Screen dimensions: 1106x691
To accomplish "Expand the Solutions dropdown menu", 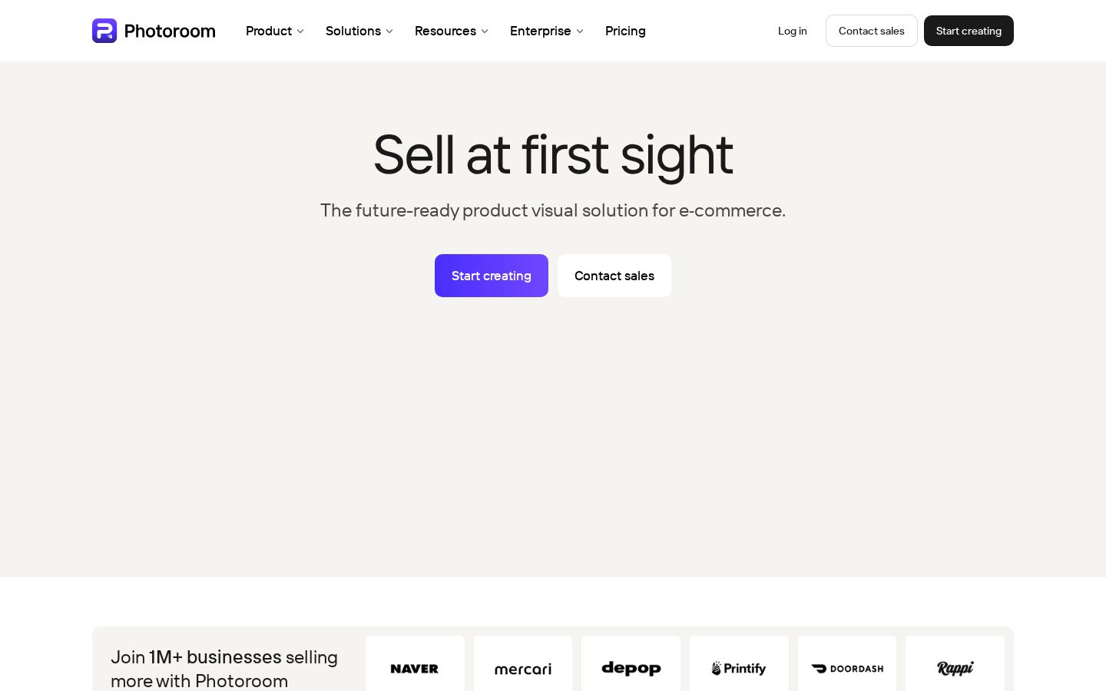I will (x=359, y=31).
